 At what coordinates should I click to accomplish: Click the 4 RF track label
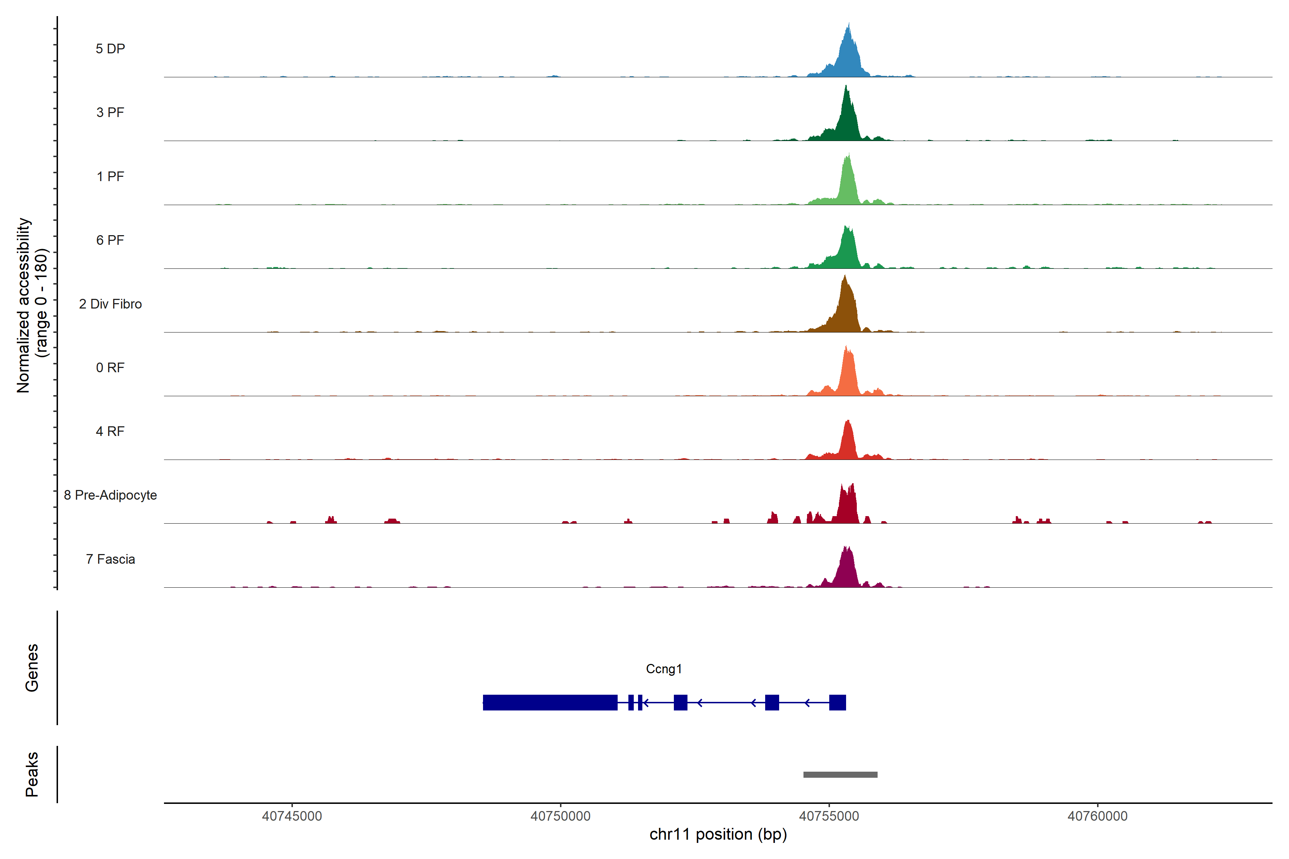(110, 432)
